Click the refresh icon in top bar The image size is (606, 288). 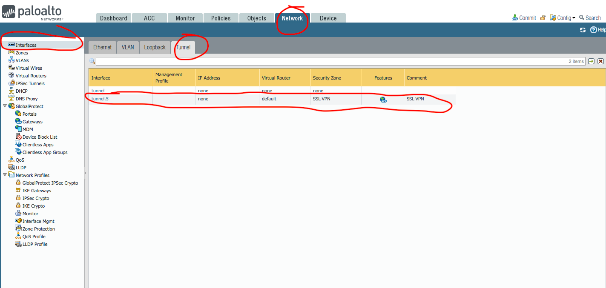click(583, 30)
